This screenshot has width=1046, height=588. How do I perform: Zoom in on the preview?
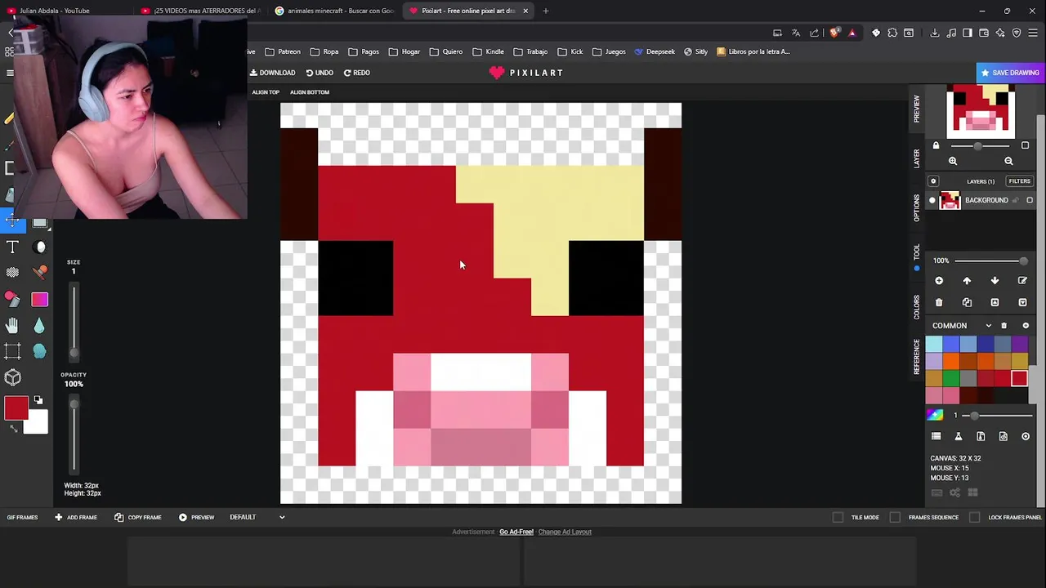click(953, 161)
